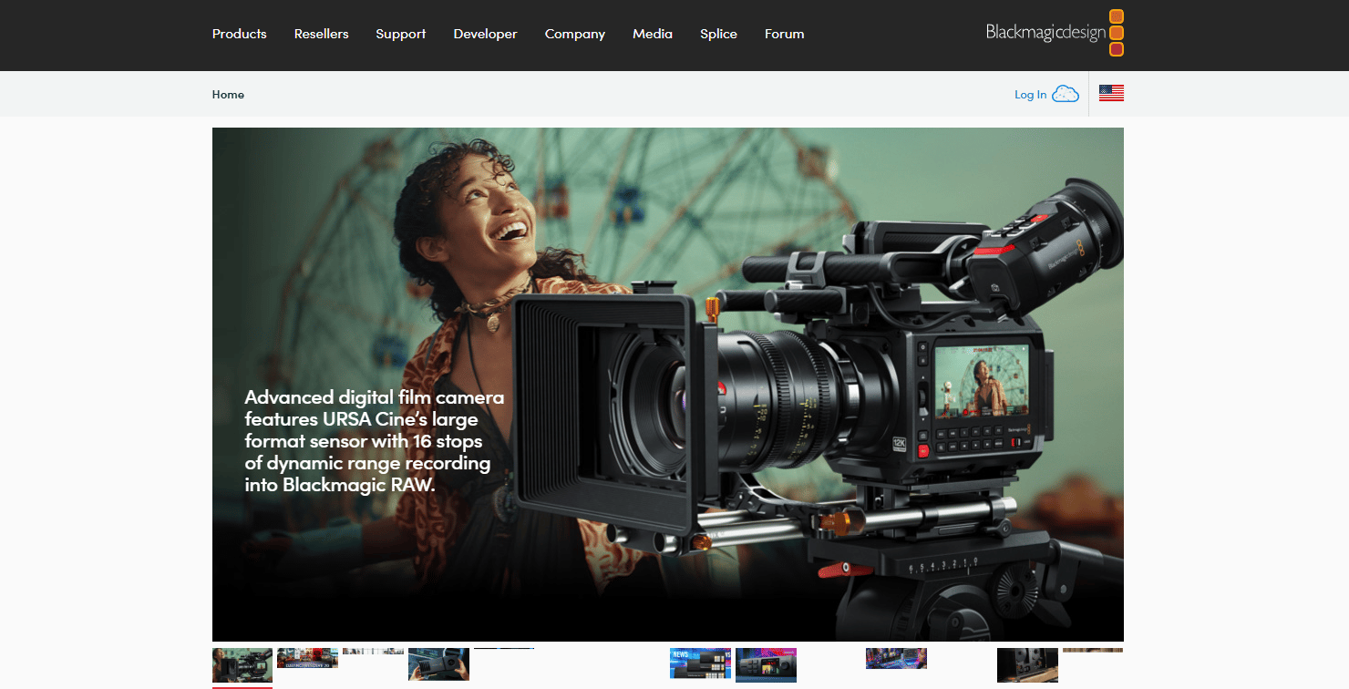Visit the Forum link
Viewport: 1349px width, 689px height.
(785, 34)
